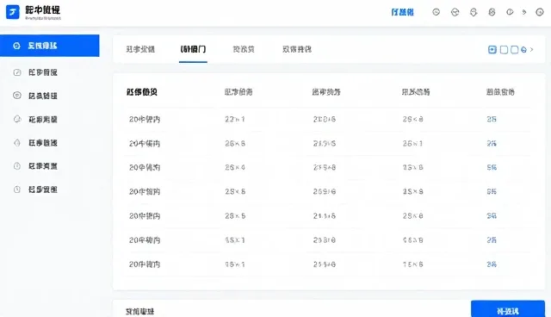Open the blue link in the second table row
This screenshot has height=317, width=551.
point(492,143)
